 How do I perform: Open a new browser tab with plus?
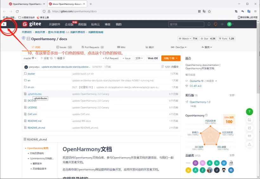[91, 4]
